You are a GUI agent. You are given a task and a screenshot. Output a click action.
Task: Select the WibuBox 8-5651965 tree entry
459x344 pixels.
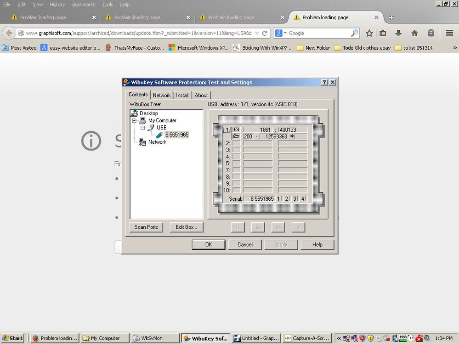[177, 135]
